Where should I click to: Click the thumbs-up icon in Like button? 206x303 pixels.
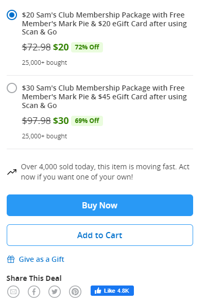98,291
